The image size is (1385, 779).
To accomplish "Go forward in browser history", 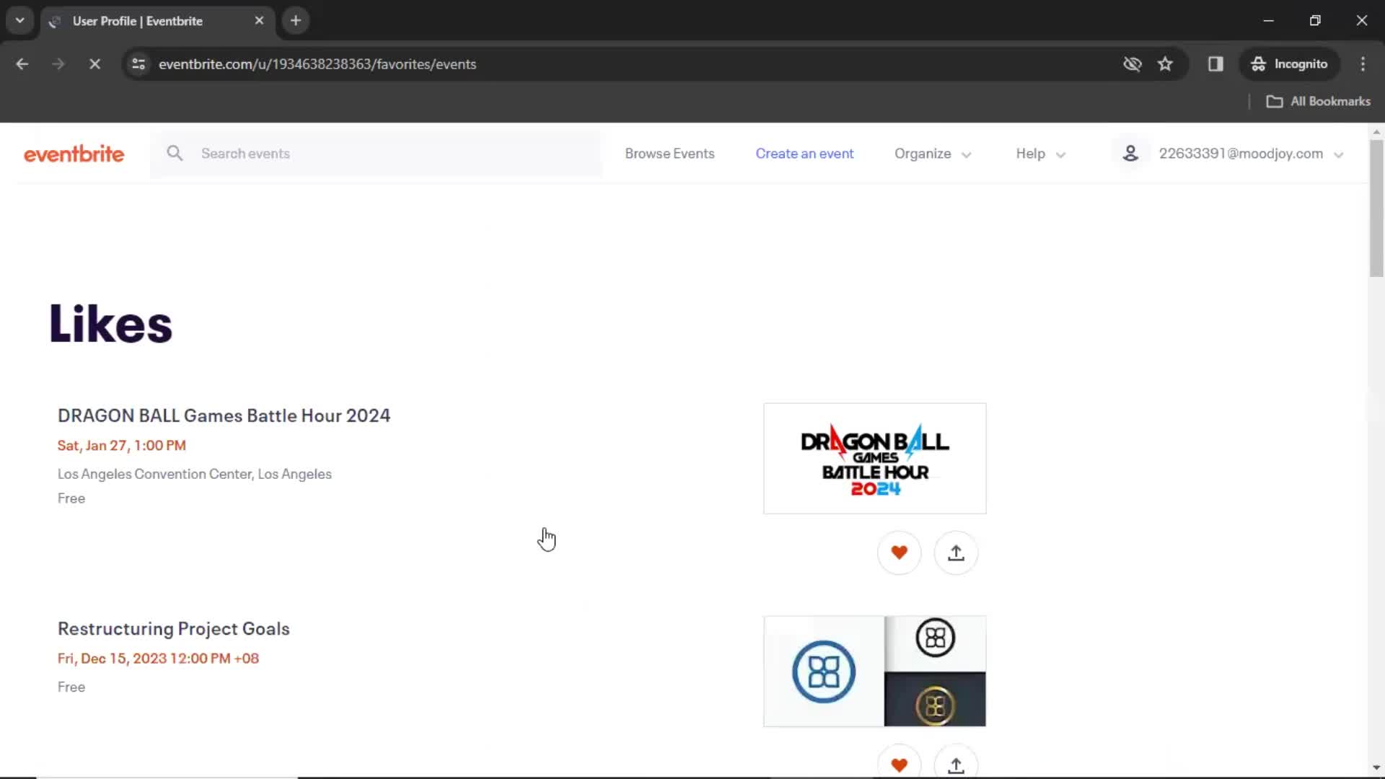I will (58, 63).
